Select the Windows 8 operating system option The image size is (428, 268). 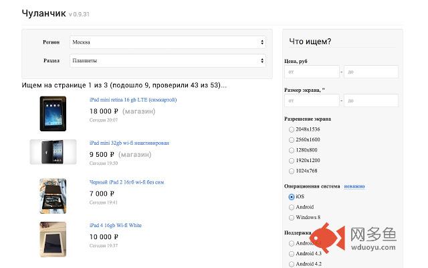(x=292, y=218)
